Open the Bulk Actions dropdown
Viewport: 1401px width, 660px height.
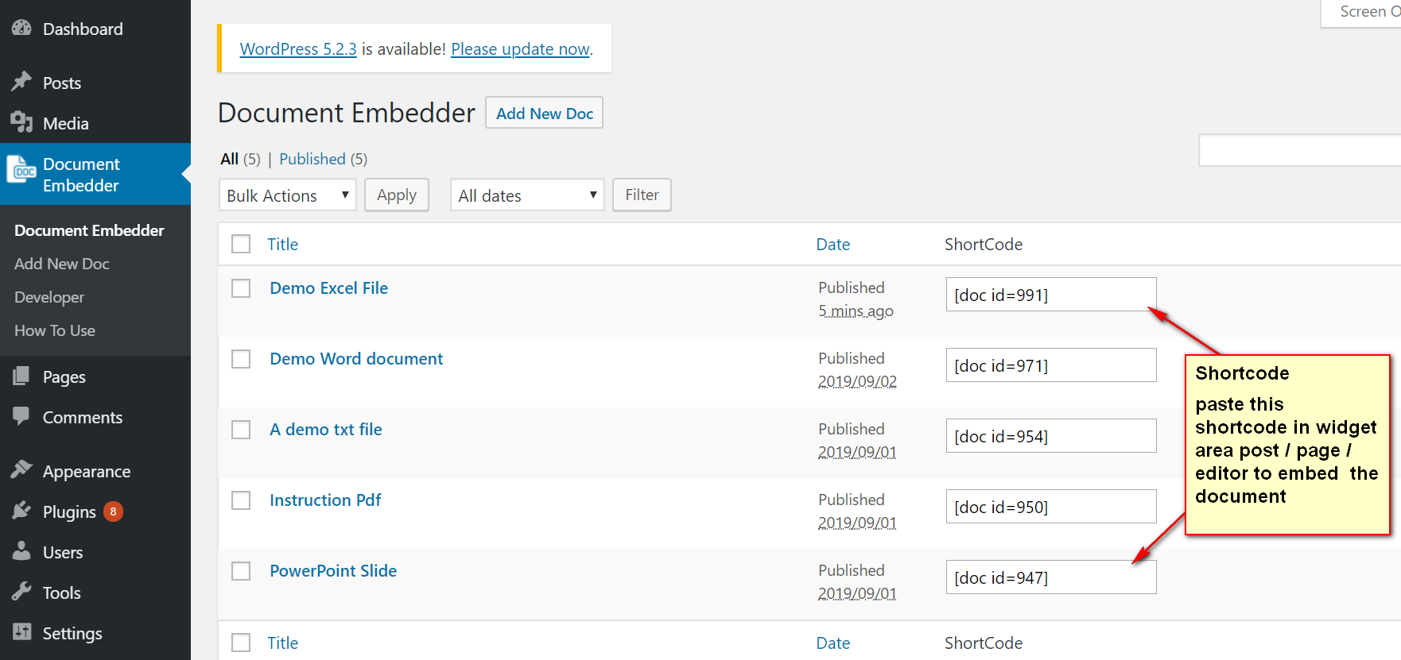click(287, 195)
